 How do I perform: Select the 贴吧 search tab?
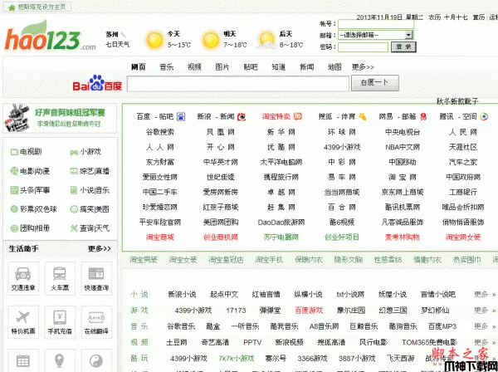point(251,67)
